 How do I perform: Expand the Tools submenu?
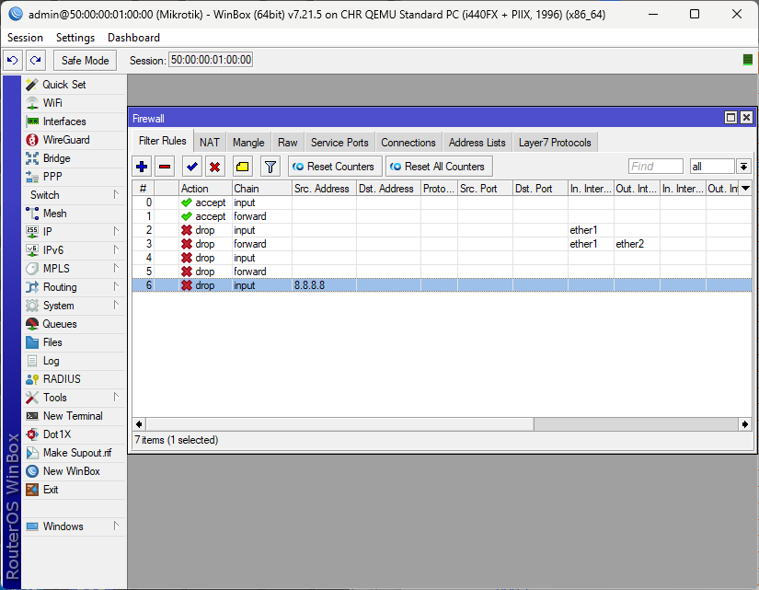73,398
